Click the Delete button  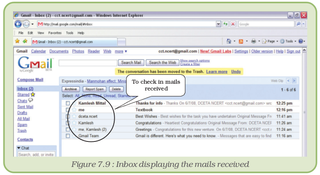116,89
